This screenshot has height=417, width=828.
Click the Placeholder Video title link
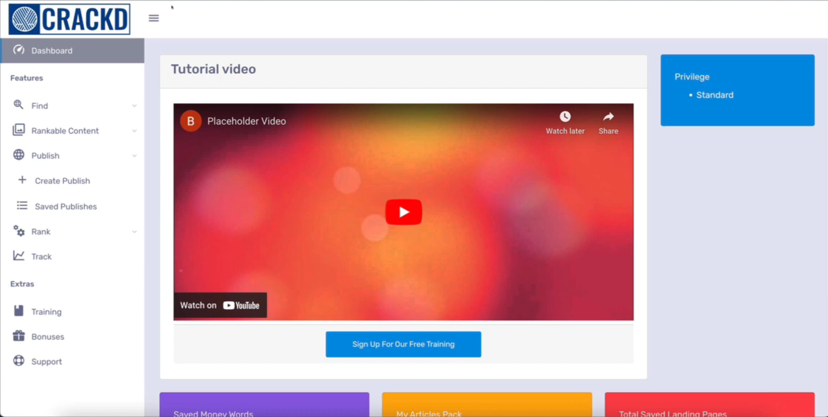pyautogui.click(x=247, y=121)
